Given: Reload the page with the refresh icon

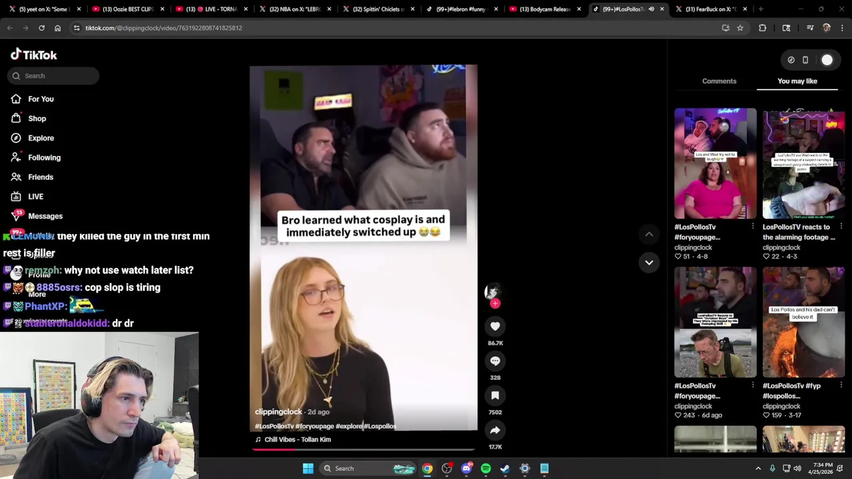Looking at the screenshot, I should click(41, 28).
